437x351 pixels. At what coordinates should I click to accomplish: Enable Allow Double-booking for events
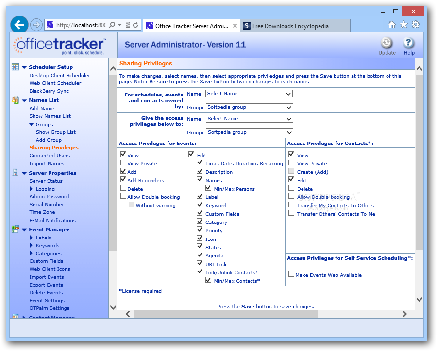(x=123, y=196)
